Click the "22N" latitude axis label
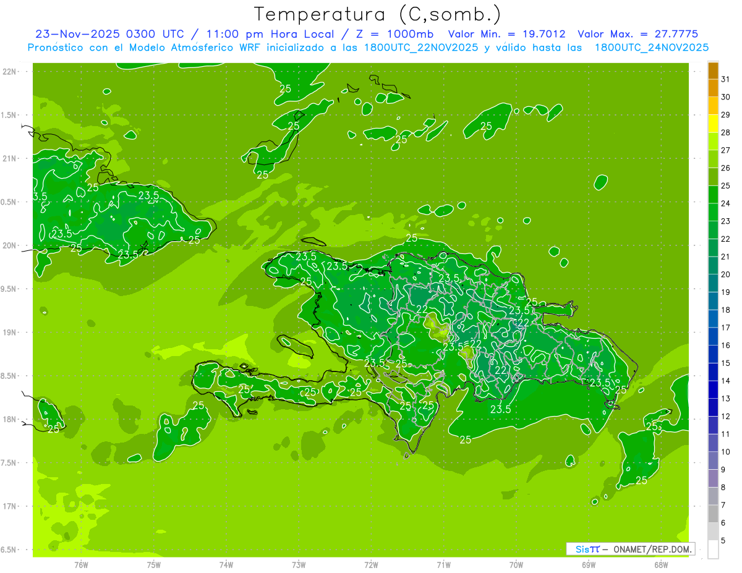 tap(9, 72)
